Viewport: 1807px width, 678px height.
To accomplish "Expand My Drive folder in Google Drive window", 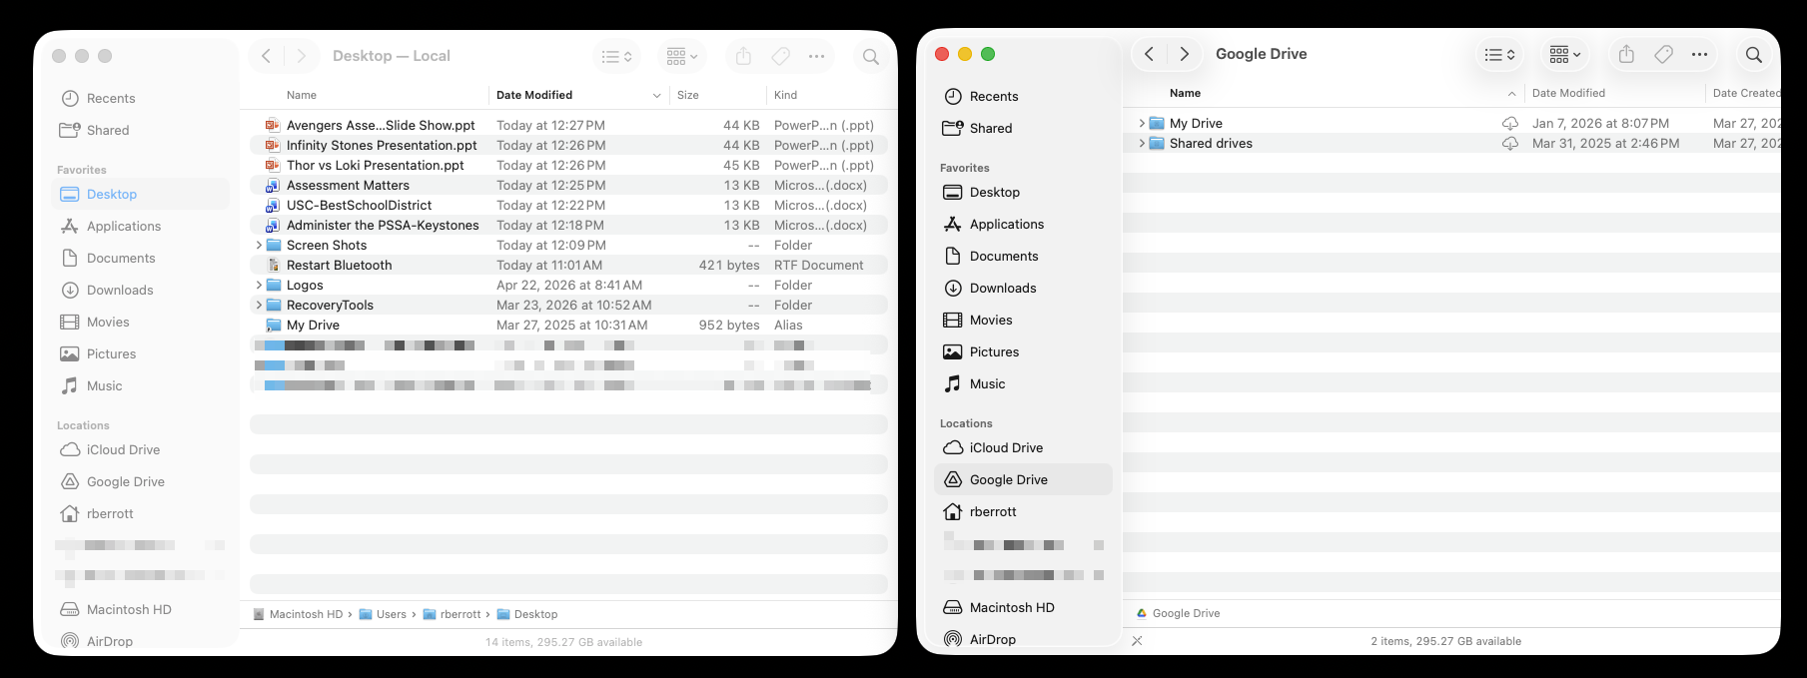I will tap(1141, 123).
